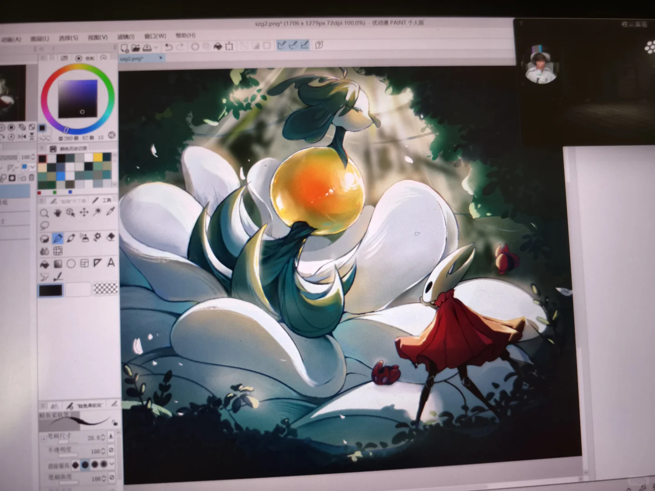Open the save icon dropdown arrow
Image resolution: width=655 pixels, height=491 pixels.
point(156,47)
